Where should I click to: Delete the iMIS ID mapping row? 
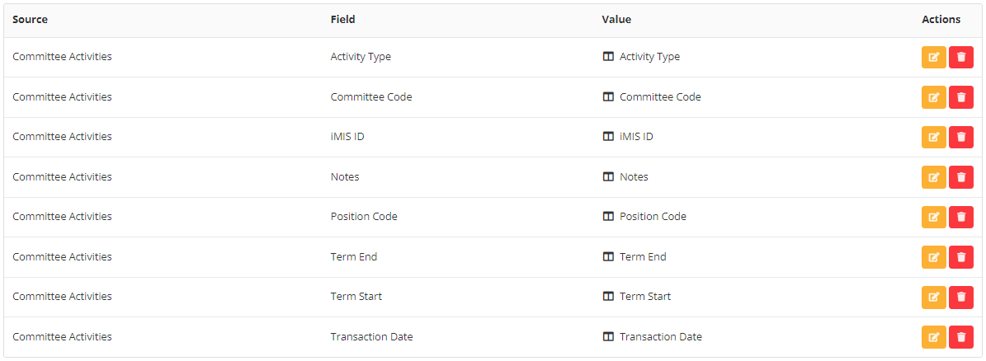click(960, 137)
